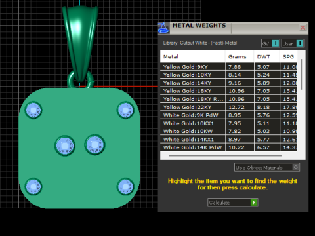
Task: Click the horizontal scrollbar under metal table
Action: point(225,156)
